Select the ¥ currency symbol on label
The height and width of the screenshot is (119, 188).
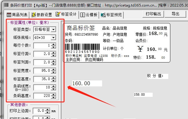140,49
